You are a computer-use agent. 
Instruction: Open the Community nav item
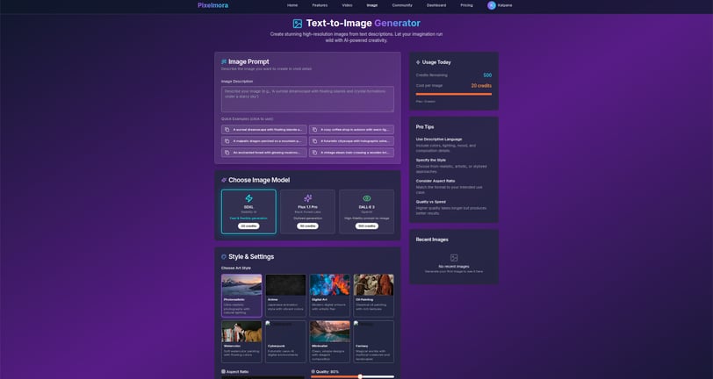coord(402,5)
